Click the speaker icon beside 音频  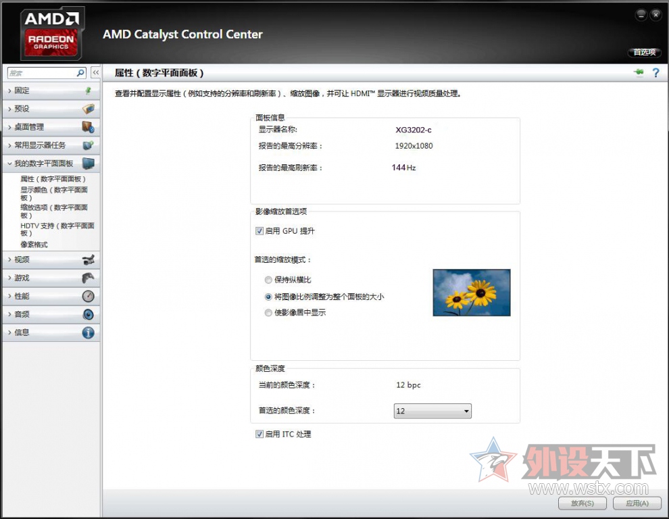(x=89, y=314)
